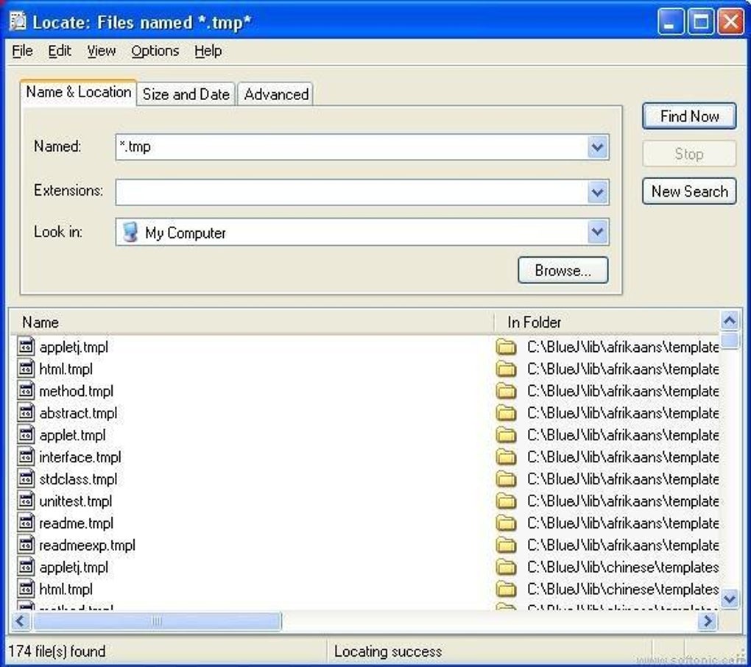Click the My Computer icon in Look in

[x=130, y=232]
